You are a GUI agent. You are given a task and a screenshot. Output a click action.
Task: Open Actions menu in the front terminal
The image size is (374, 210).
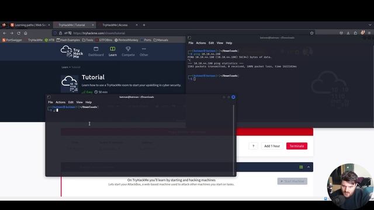[60, 102]
